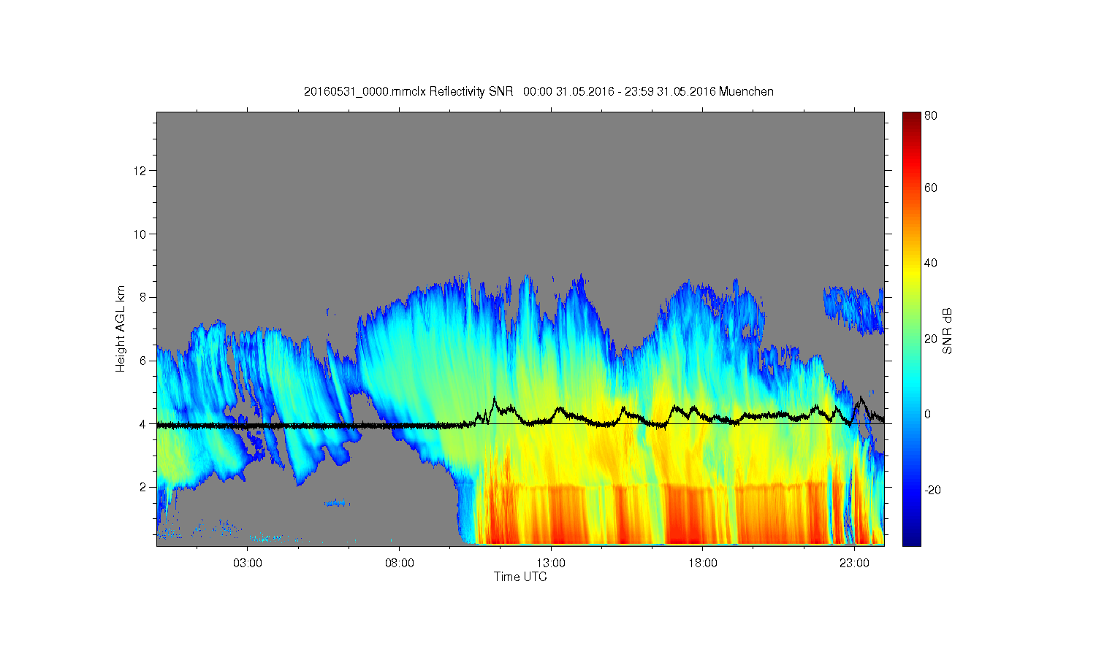The height and width of the screenshot is (657, 1096).
Task: Click the colorbar value "40"
Action: pyautogui.click(x=931, y=263)
